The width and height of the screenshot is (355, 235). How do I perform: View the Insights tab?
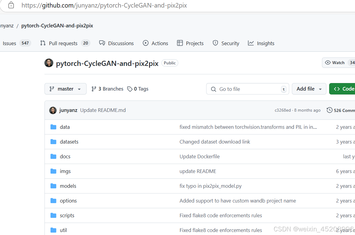(x=261, y=43)
